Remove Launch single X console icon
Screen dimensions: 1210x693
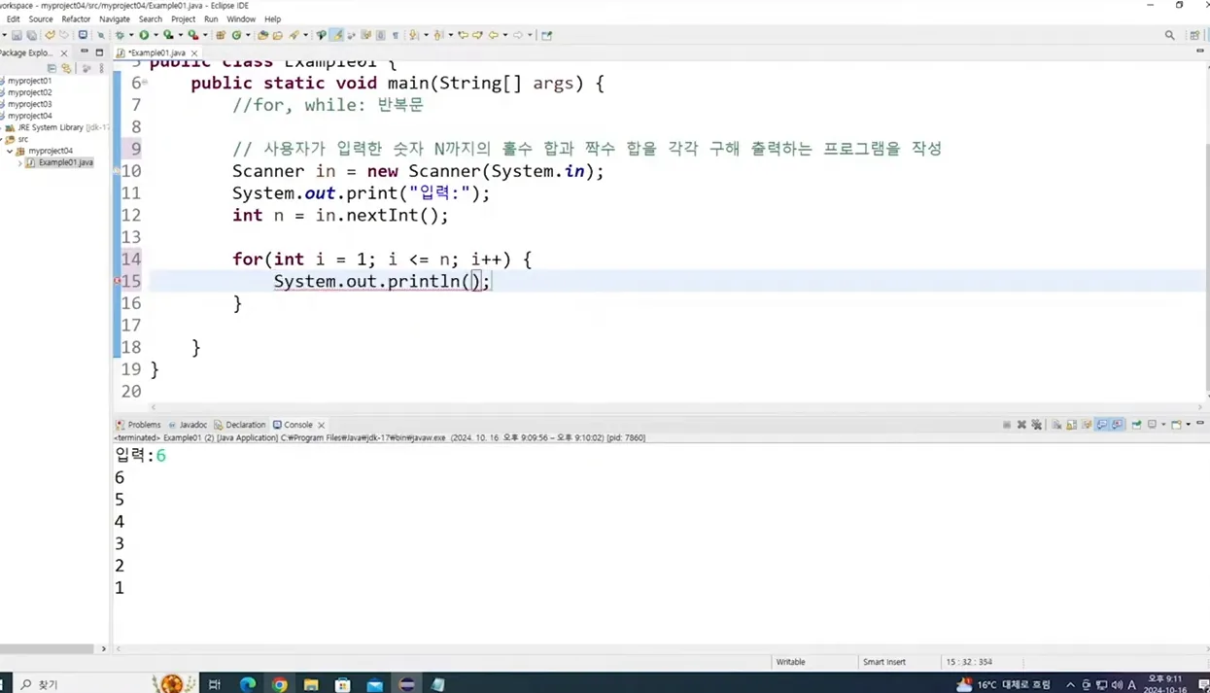1021,425
